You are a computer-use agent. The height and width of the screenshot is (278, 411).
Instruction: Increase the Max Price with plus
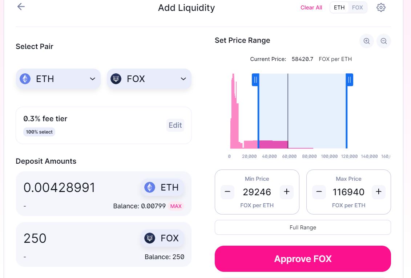(x=378, y=192)
